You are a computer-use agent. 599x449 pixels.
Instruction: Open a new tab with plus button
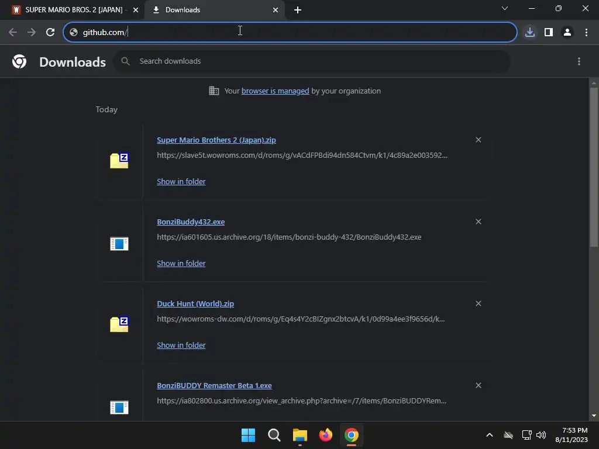pos(298,10)
